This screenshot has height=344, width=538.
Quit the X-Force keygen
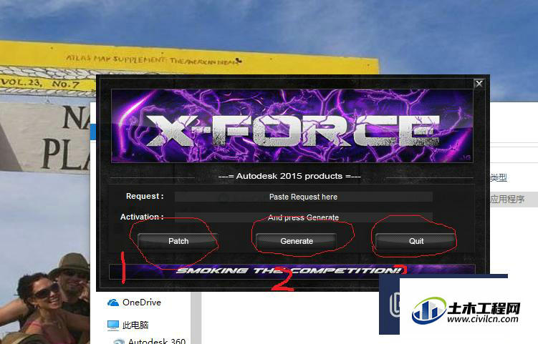click(415, 241)
